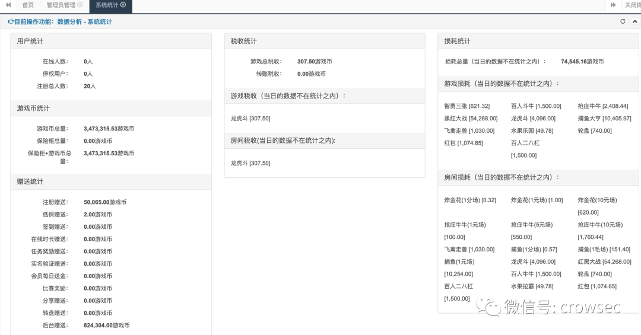Image resolution: width=641 pixels, height=335 pixels.
Task: Click the 保险柜总量 label
Action: pyautogui.click(x=52, y=141)
